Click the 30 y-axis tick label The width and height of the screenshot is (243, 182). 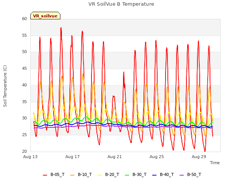[24, 118]
